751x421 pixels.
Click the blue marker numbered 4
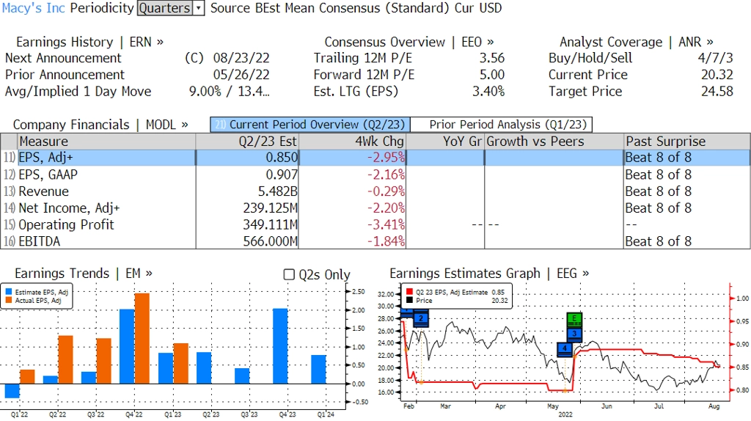pyautogui.click(x=565, y=348)
